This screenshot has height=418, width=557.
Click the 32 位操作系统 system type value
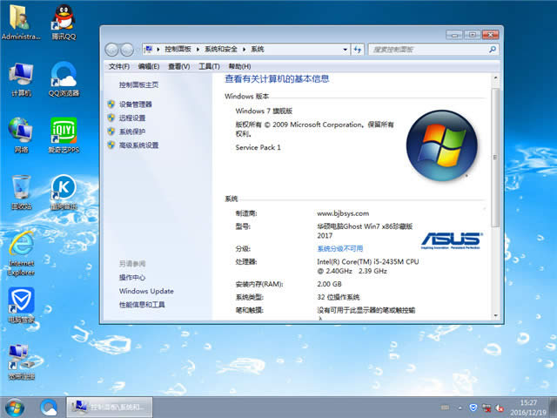[339, 297]
